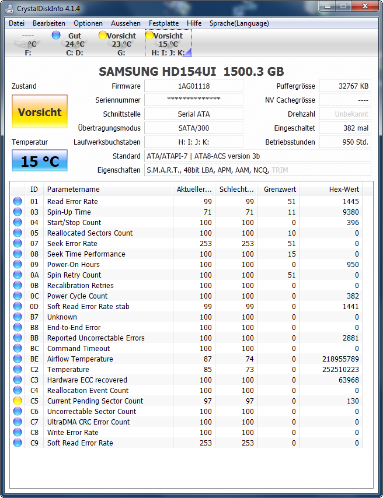Click the blue status orb for C: D: disk

[56, 35]
